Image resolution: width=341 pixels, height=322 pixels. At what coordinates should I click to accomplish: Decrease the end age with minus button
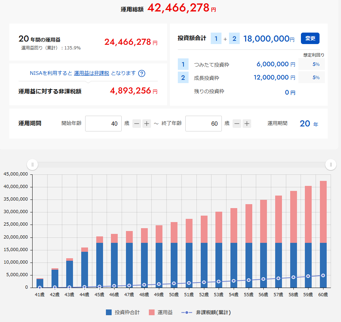237,124
